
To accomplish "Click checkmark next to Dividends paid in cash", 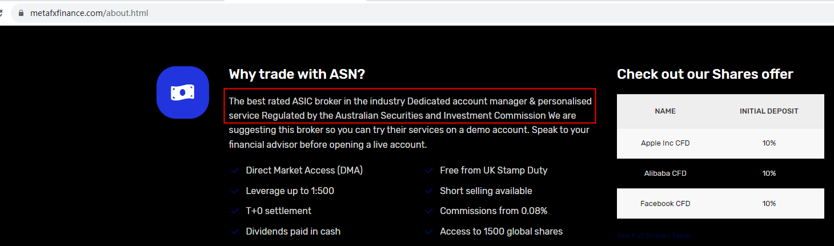I will tap(234, 232).
